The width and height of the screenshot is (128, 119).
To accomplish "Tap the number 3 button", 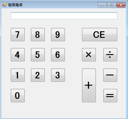I will (58, 75).
